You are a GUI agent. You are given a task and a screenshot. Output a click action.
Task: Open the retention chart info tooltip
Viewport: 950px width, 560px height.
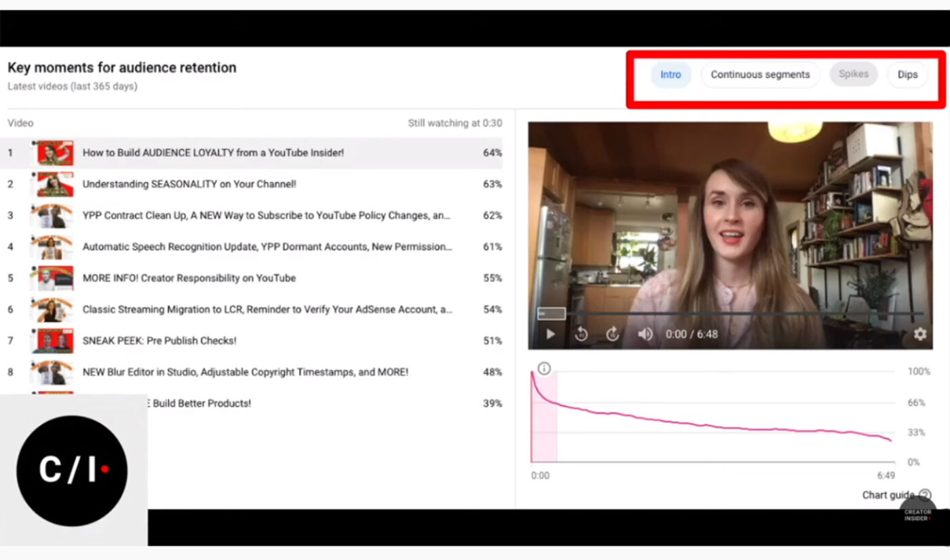click(x=544, y=368)
